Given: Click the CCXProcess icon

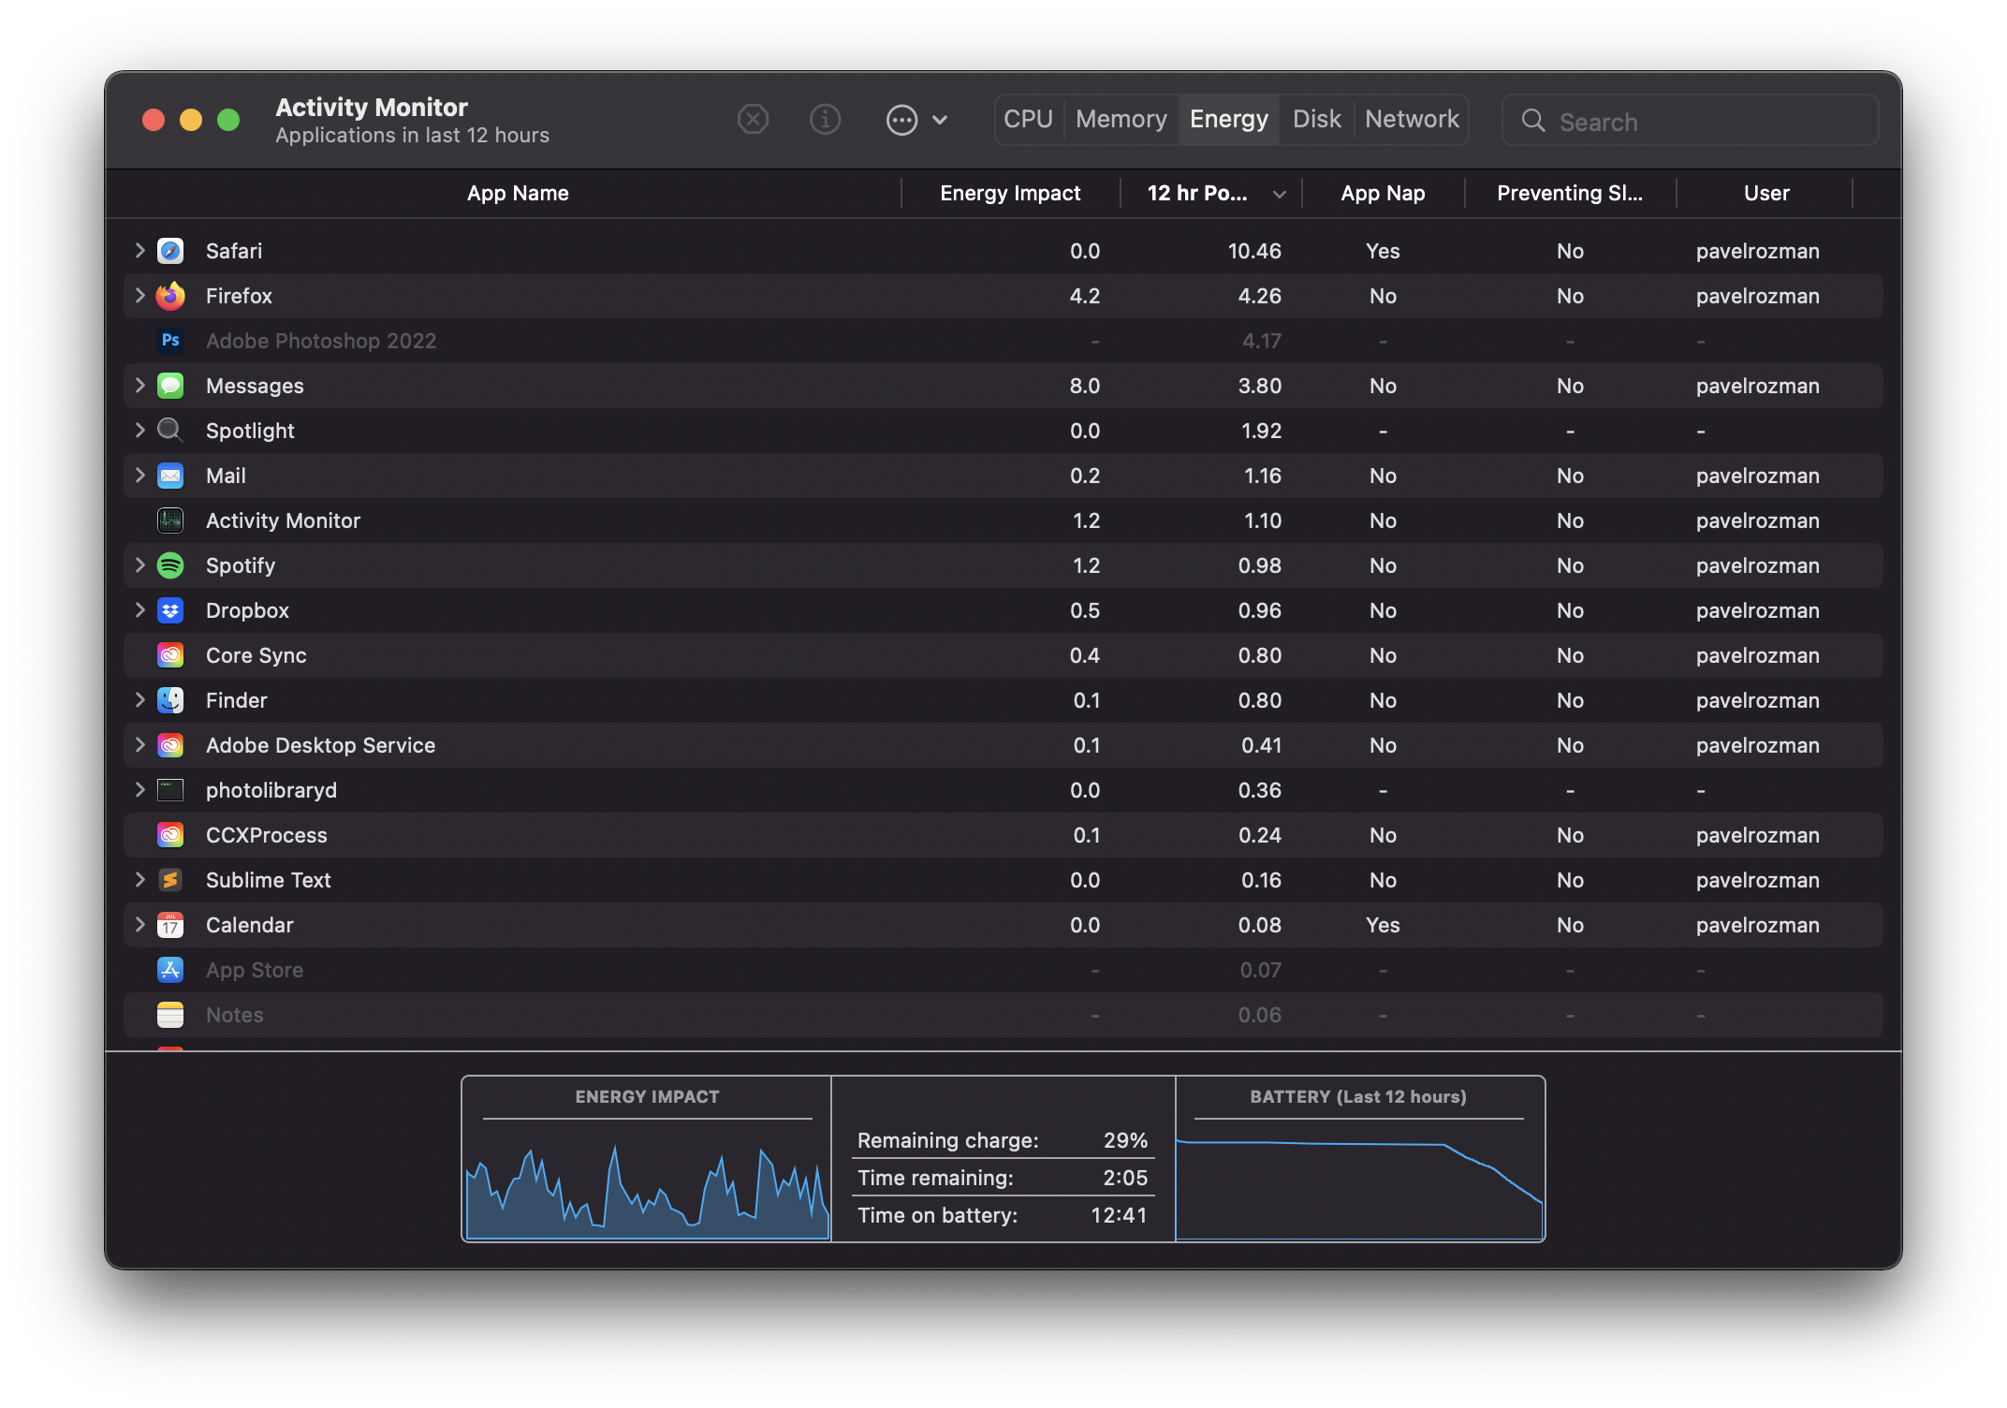Looking at the screenshot, I should pyautogui.click(x=170, y=835).
